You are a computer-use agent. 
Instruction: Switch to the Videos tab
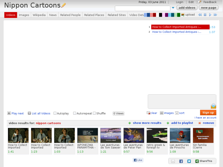pos(11,15)
